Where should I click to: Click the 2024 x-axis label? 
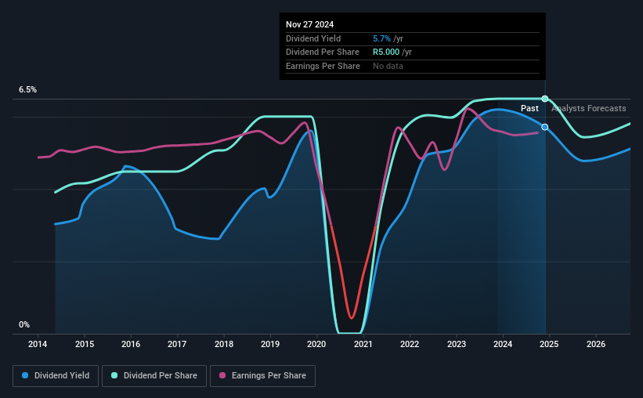click(503, 344)
